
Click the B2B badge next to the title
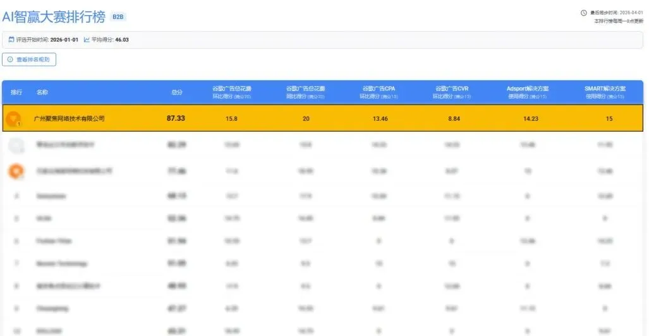pyautogui.click(x=118, y=17)
